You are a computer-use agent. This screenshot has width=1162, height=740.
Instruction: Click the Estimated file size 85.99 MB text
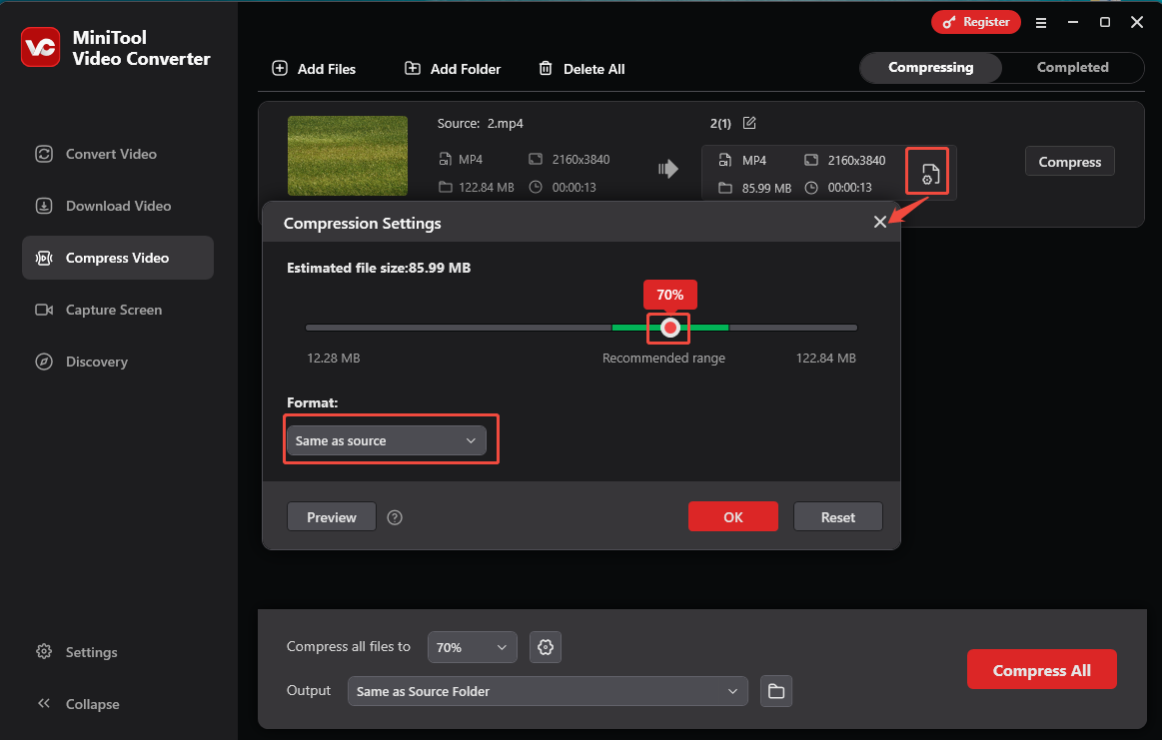coord(379,269)
